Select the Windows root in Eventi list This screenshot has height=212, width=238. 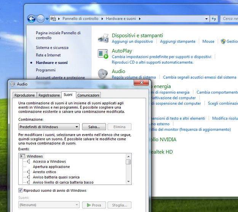click(35, 156)
